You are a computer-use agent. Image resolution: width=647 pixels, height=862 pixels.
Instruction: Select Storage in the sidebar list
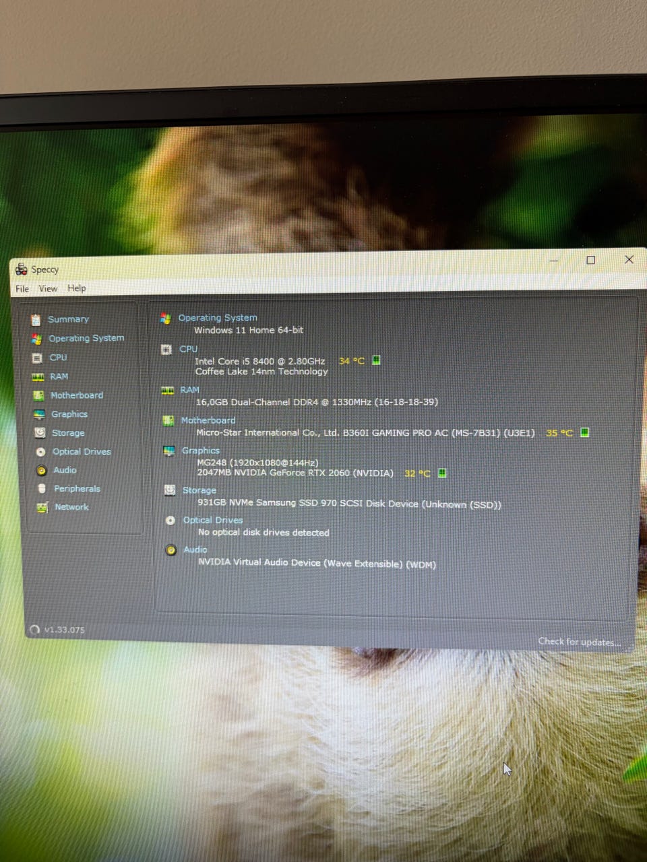pyautogui.click(x=68, y=433)
